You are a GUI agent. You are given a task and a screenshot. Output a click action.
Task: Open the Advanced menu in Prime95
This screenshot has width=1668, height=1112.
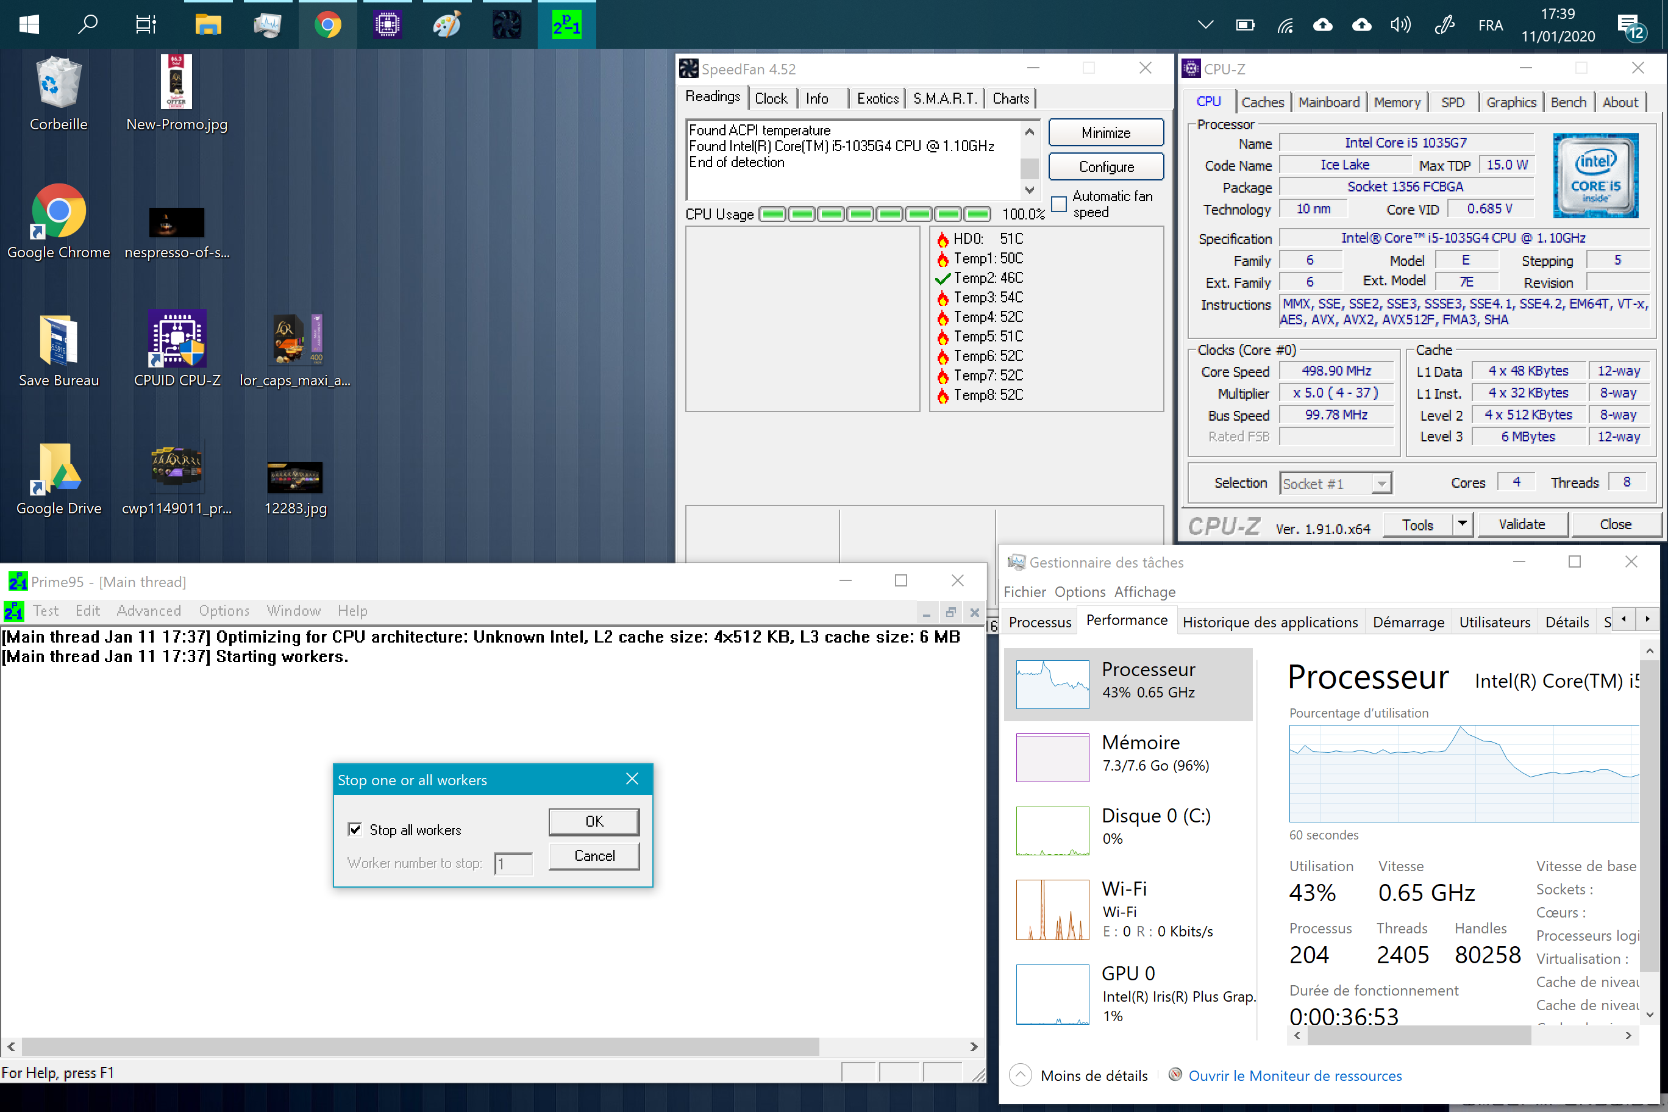(x=148, y=611)
